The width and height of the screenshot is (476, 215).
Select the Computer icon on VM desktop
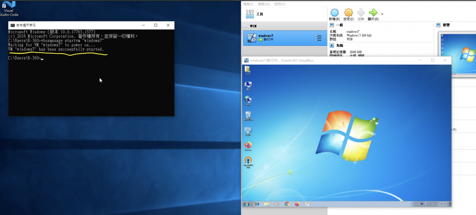coord(248,86)
